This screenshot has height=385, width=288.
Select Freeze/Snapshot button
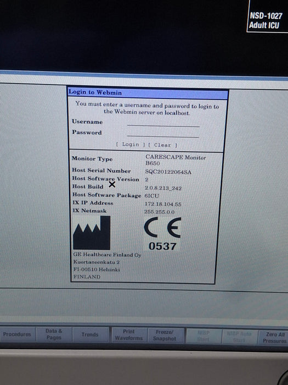(165, 335)
